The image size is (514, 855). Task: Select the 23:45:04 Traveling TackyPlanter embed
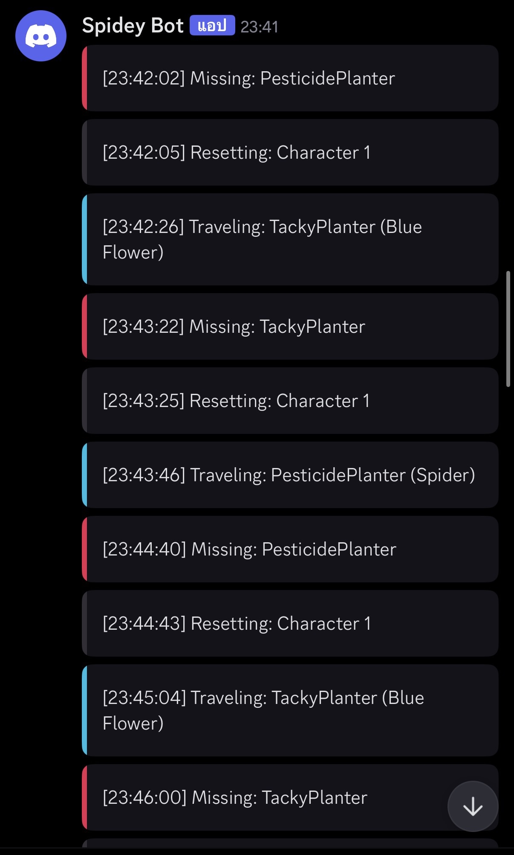click(290, 710)
